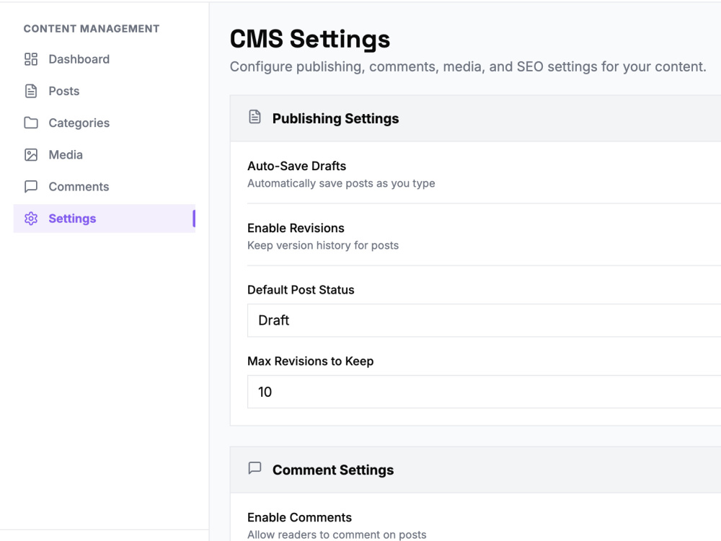Click the CMS Settings page title
This screenshot has height=541, width=721.
pos(310,39)
